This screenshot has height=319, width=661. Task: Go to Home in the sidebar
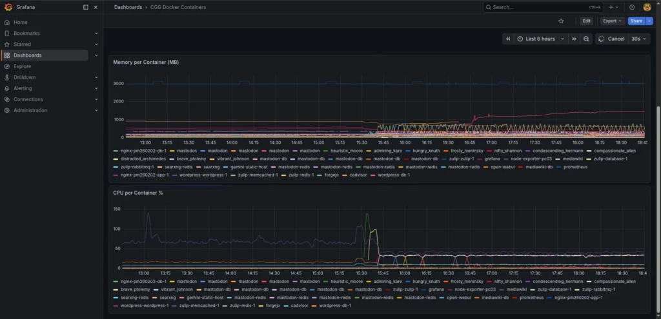(20, 23)
